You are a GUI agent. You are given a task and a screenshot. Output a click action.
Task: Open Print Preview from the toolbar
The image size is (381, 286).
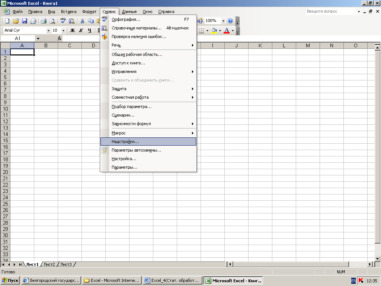pyautogui.click(x=52, y=21)
